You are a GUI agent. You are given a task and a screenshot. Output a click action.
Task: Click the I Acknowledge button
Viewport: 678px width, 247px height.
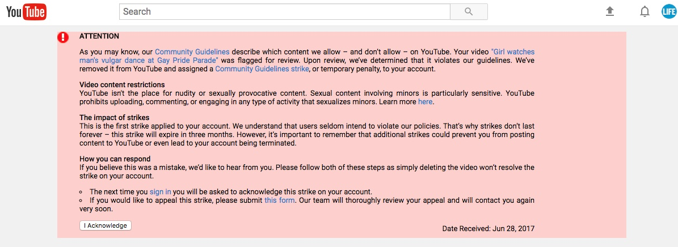click(106, 225)
